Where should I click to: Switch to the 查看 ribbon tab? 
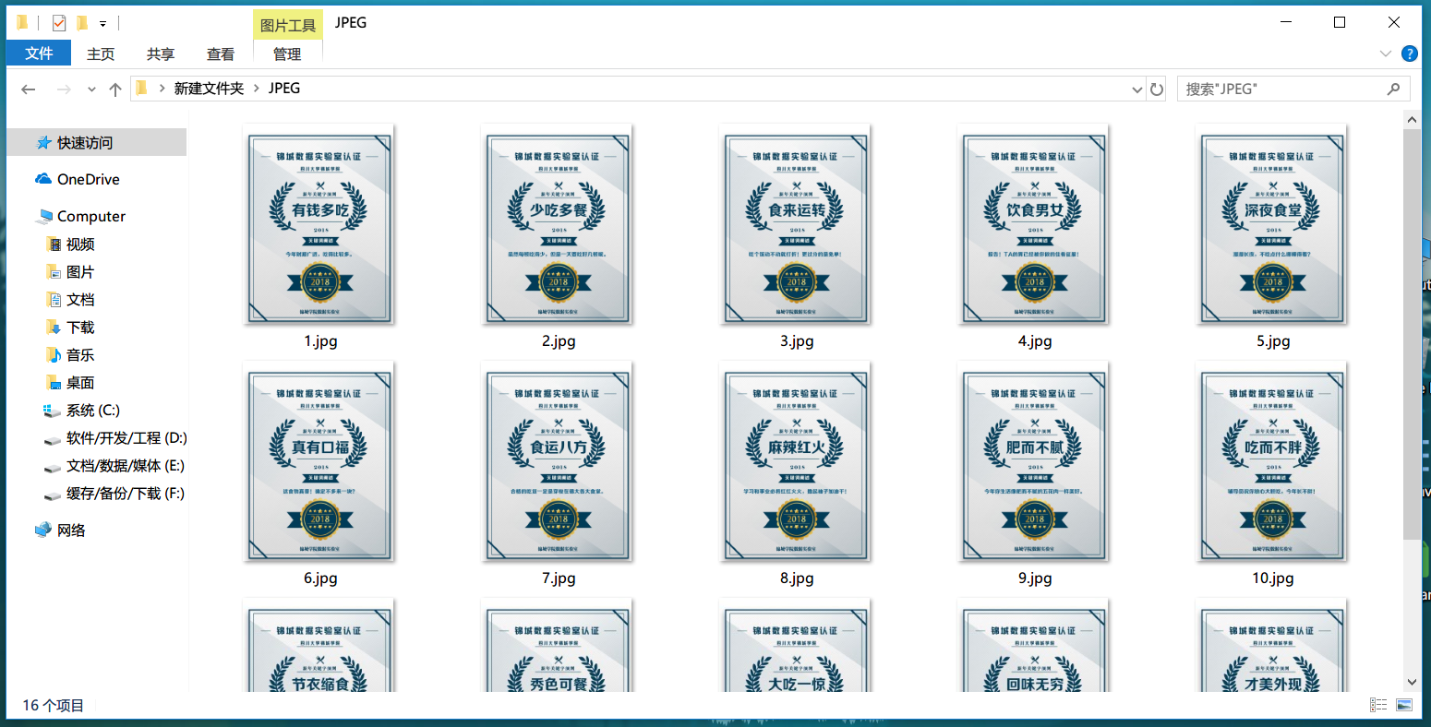(x=221, y=54)
